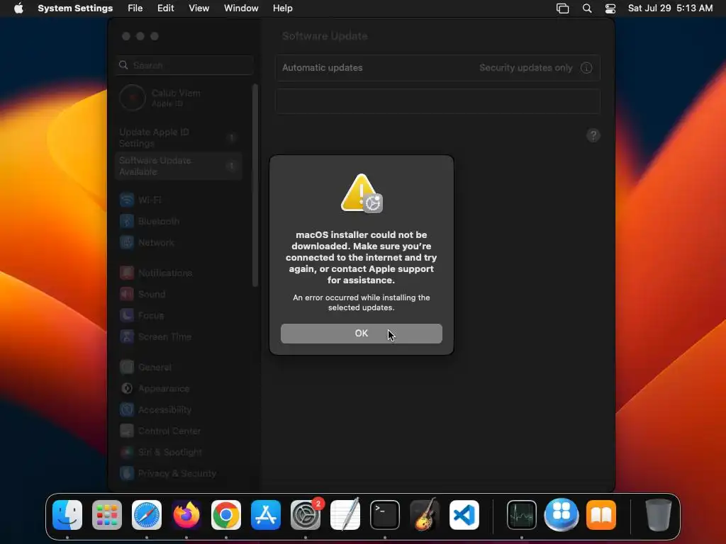
Task: Open the View menu
Action: pyautogui.click(x=199, y=8)
